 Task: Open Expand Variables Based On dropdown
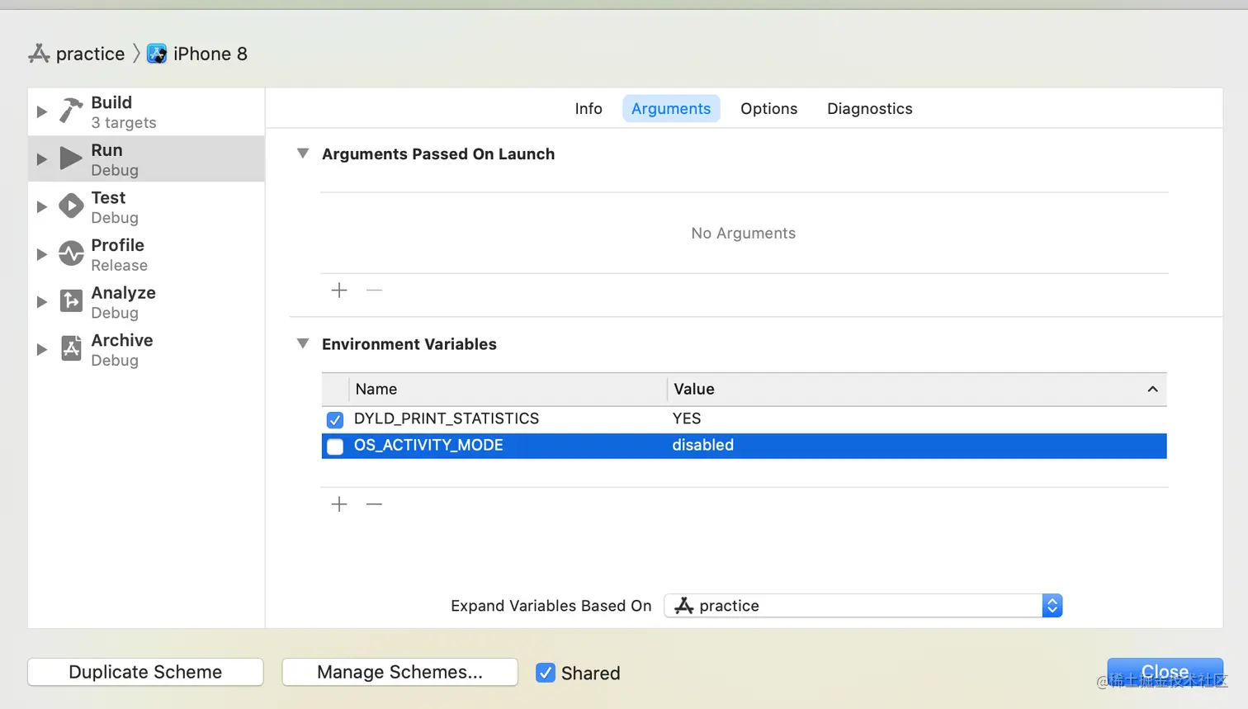coord(863,606)
